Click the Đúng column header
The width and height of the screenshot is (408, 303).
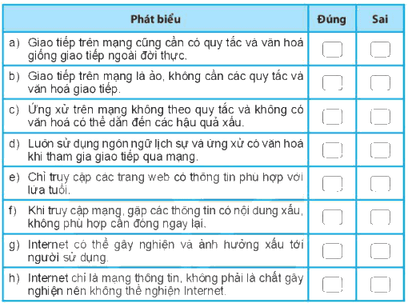(332, 20)
